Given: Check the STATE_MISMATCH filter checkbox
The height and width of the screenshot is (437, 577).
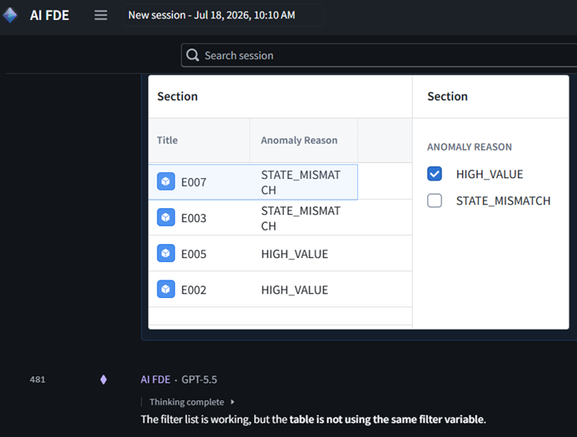Looking at the screenshot, I should coord(435,201).
